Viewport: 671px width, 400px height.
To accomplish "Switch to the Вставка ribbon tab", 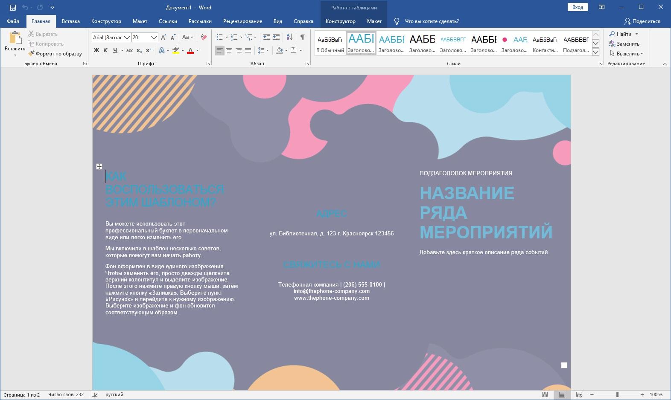I will click(70, 21).
